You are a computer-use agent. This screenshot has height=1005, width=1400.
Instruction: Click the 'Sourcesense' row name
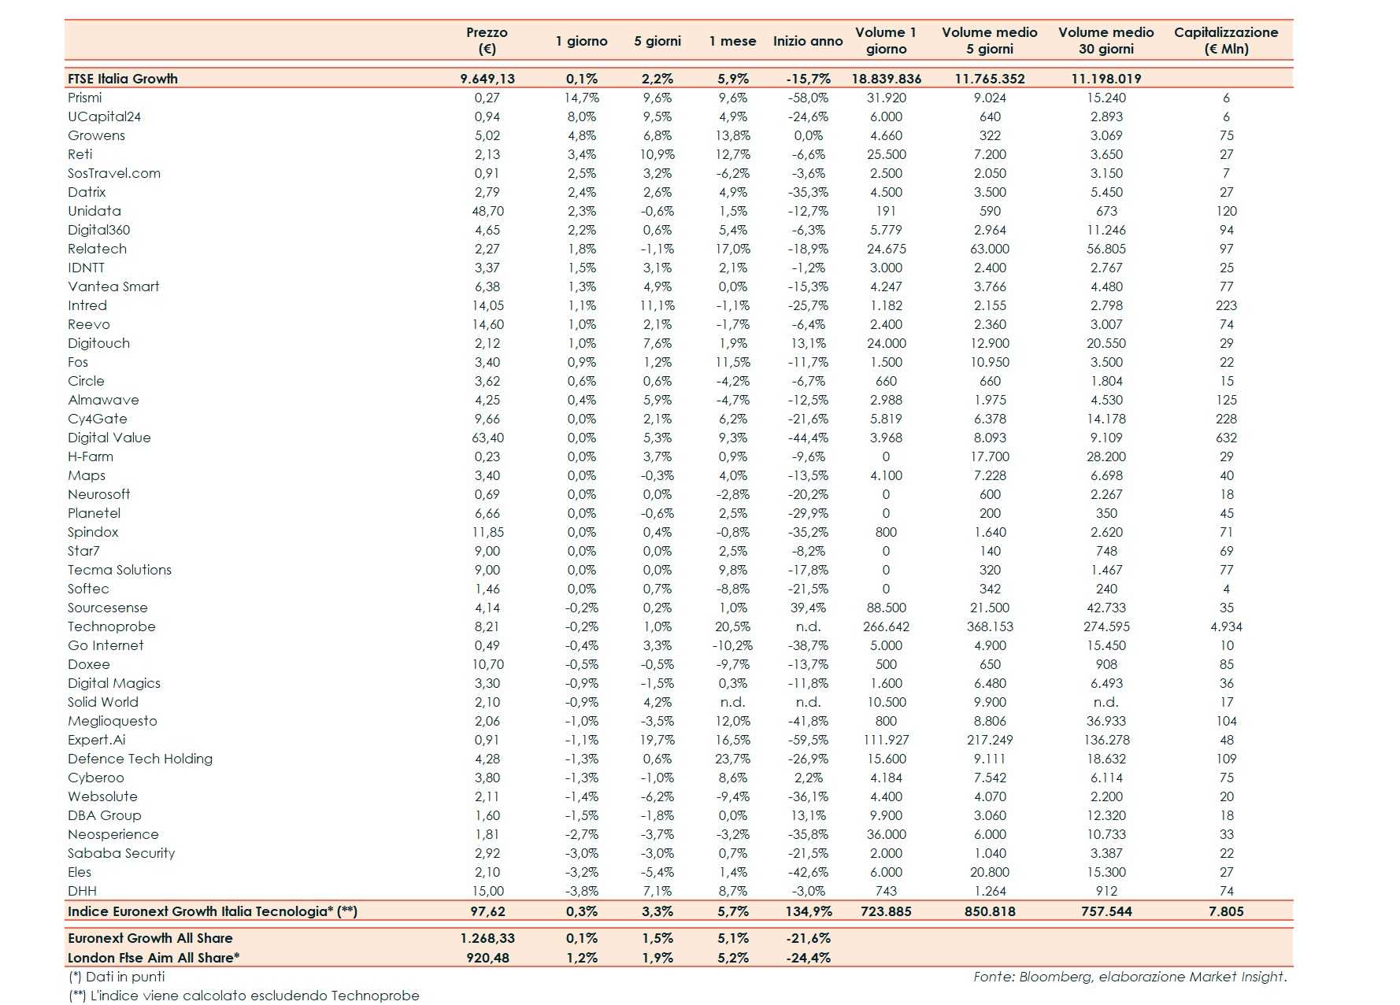click(108, 608)
